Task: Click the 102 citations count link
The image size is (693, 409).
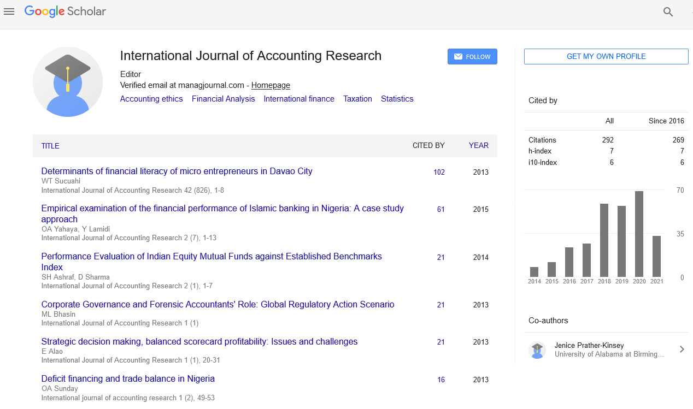Action: pos(439,172)
